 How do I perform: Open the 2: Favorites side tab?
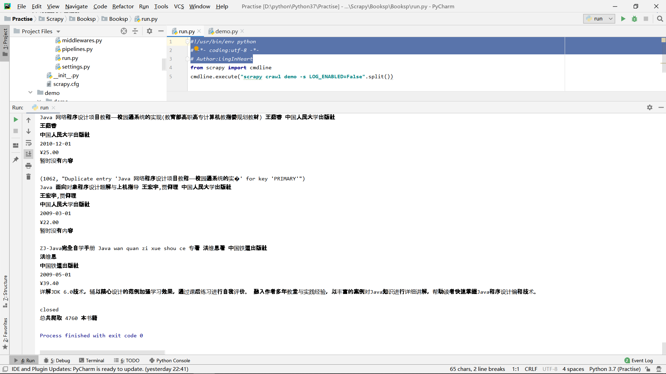[5, 334]
